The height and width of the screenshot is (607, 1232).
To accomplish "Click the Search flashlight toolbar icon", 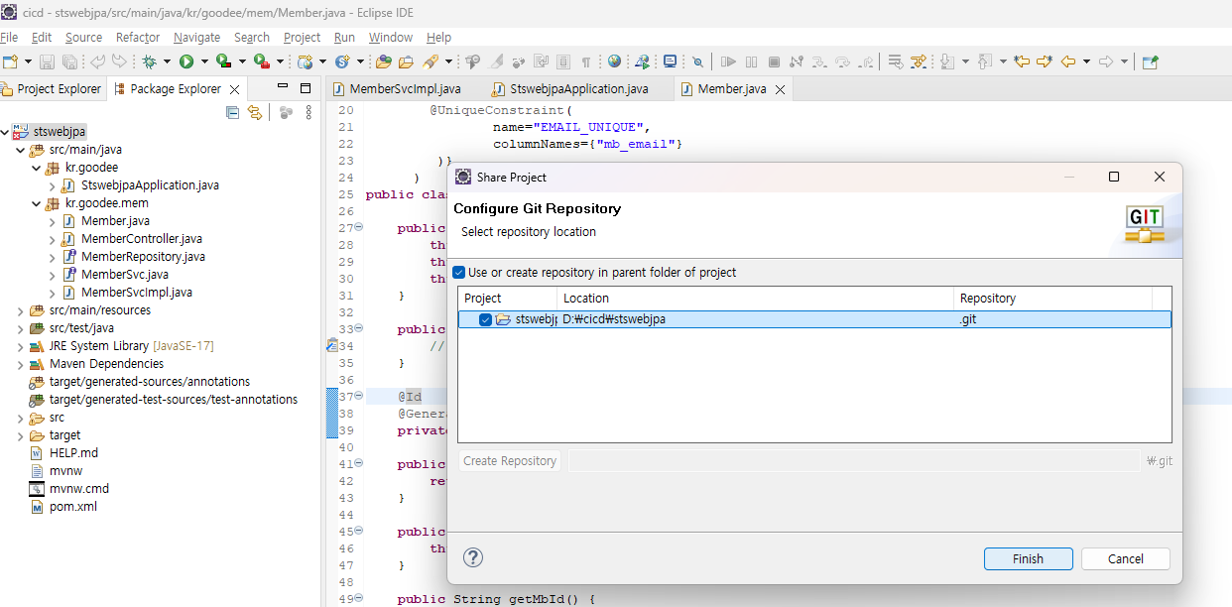I will coord(431,61).
